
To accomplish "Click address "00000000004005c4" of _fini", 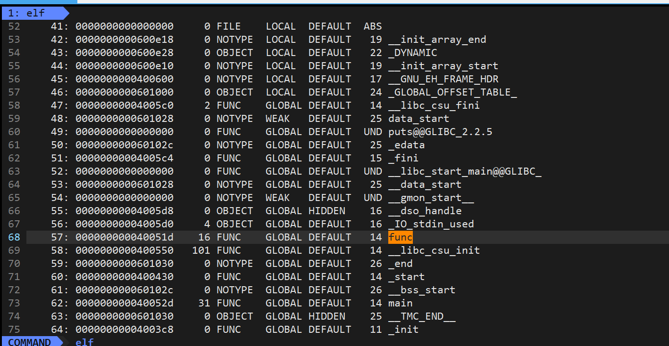I will pos(125,158).
